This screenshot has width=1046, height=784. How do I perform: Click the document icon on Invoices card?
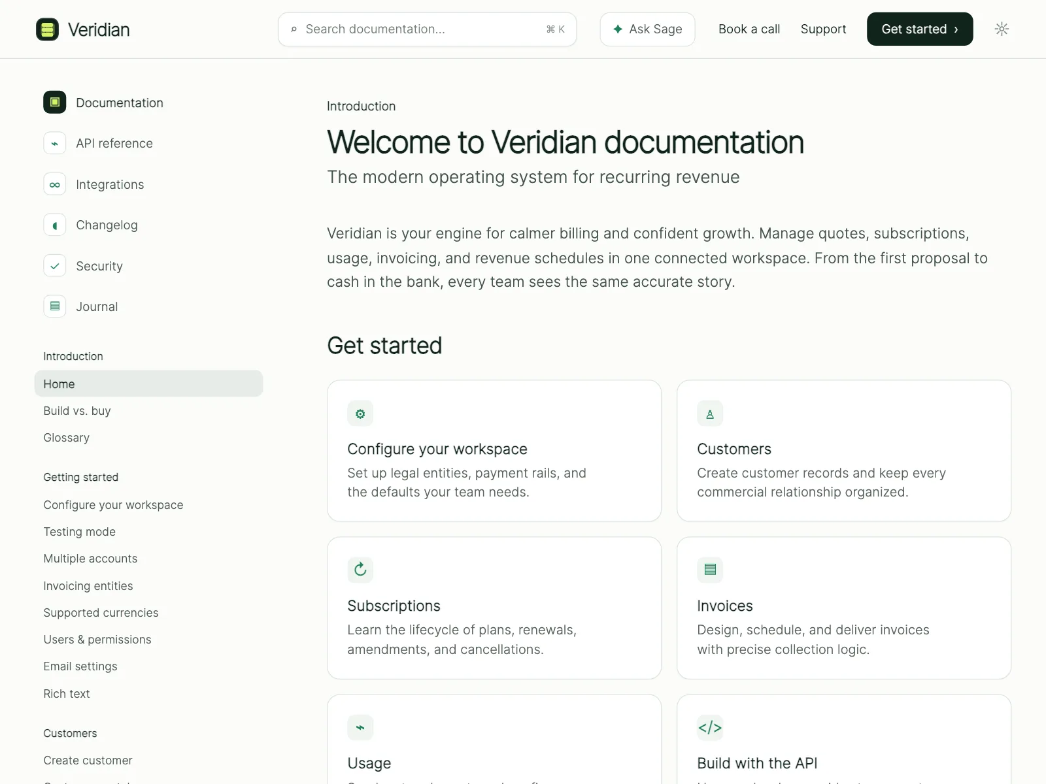(x=710, y=570)
